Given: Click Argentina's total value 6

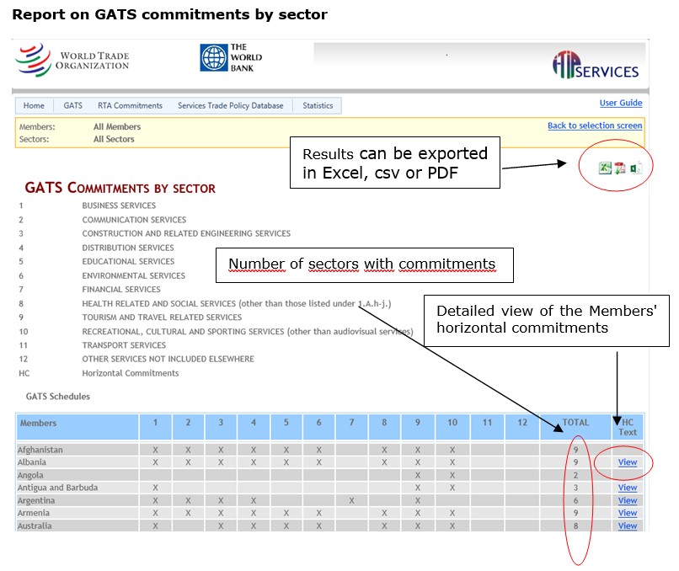Looking at the screenshot, I should [575, 501].
